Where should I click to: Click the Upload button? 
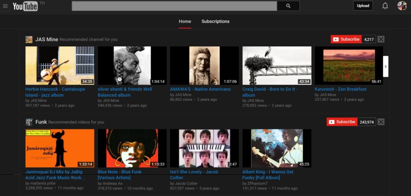tap(363, 6)
